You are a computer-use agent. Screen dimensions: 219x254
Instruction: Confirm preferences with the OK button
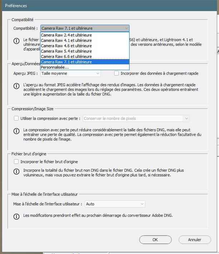[x=155, y=240]
